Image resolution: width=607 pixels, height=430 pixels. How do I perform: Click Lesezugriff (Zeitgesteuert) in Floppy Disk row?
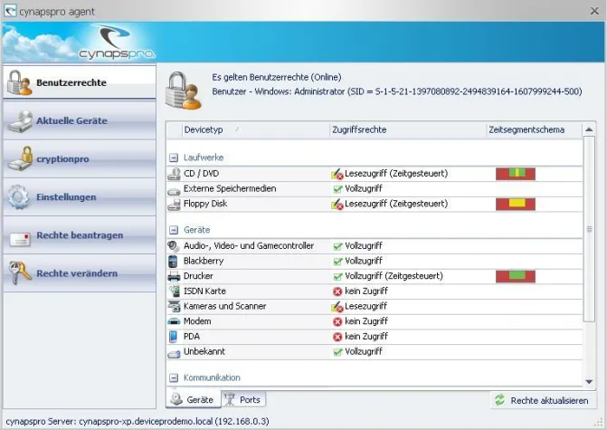(396, 204)
